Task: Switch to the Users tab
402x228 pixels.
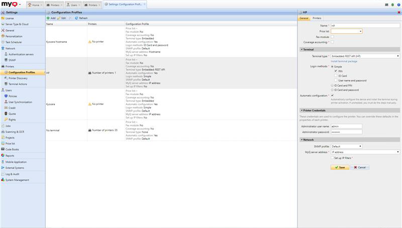Action: 72,5
